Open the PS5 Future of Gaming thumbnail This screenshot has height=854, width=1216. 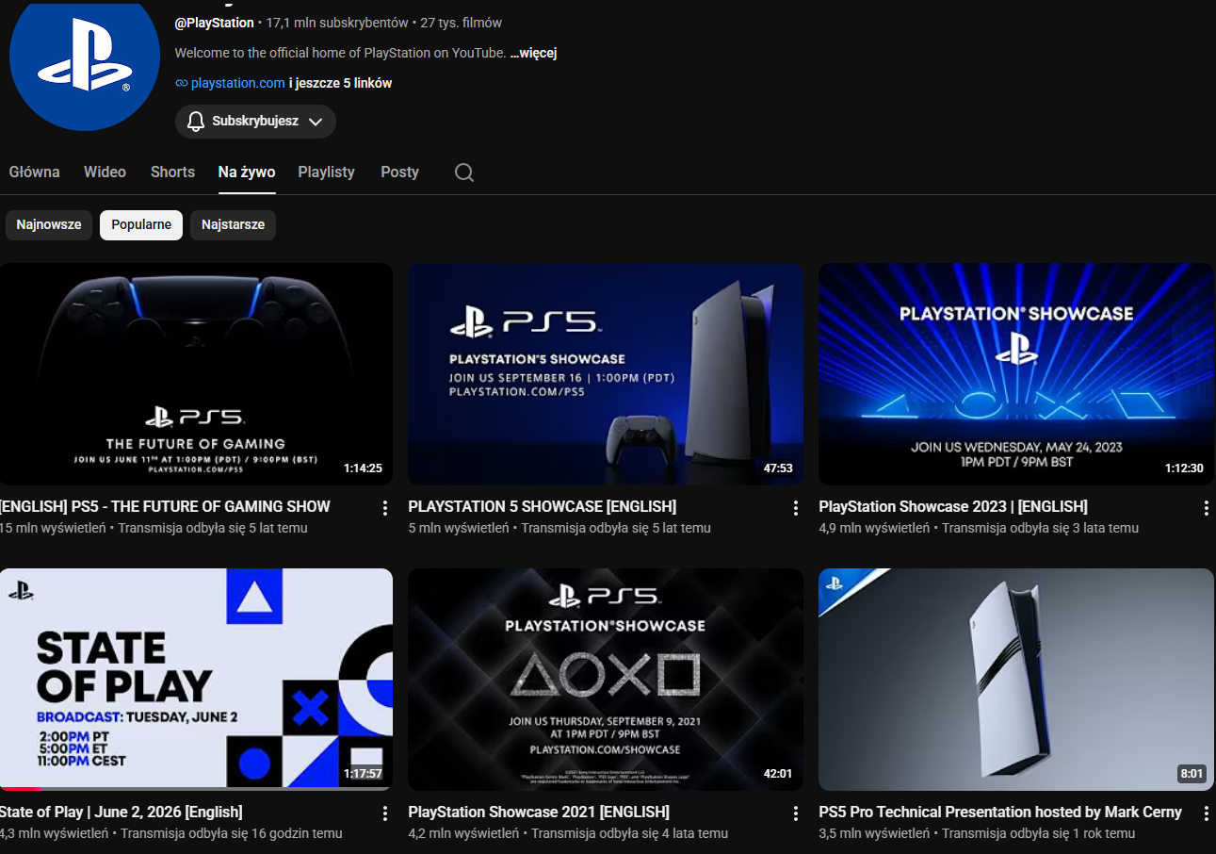196,374
